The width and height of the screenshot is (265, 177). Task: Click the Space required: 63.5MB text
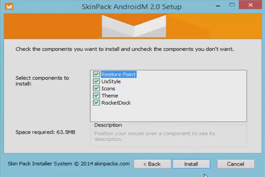[45, 132]
